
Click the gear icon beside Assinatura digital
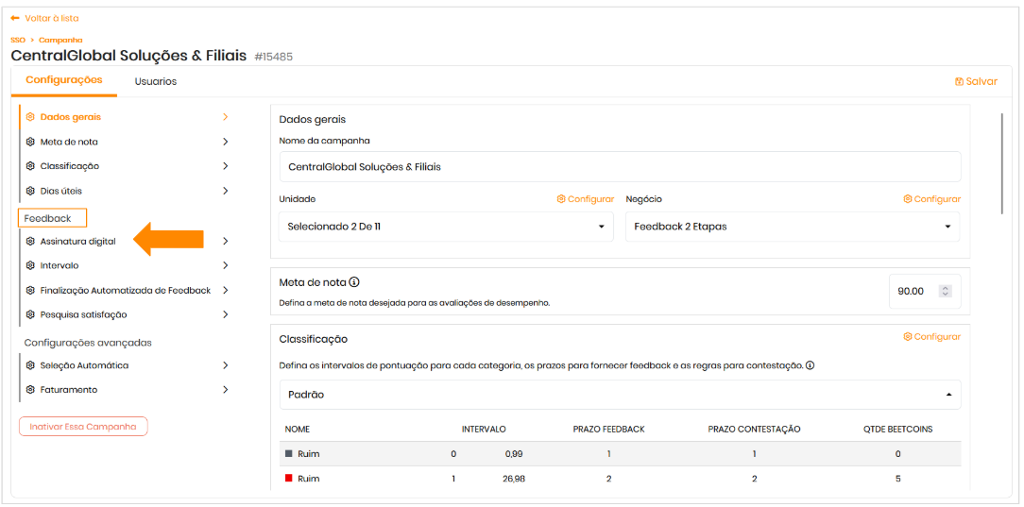(x=30, y=242)
